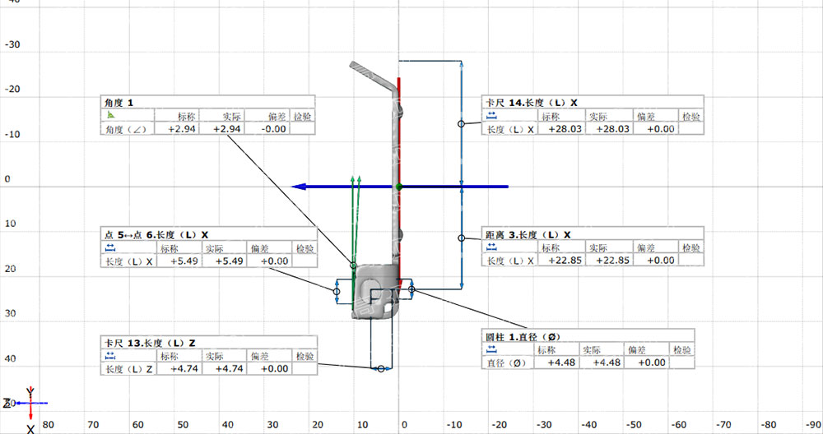This screenshot has height=434, width=823.
Task: Click the caliper icon in 卡尺 14 label
Action: click(x=491, y=116)
